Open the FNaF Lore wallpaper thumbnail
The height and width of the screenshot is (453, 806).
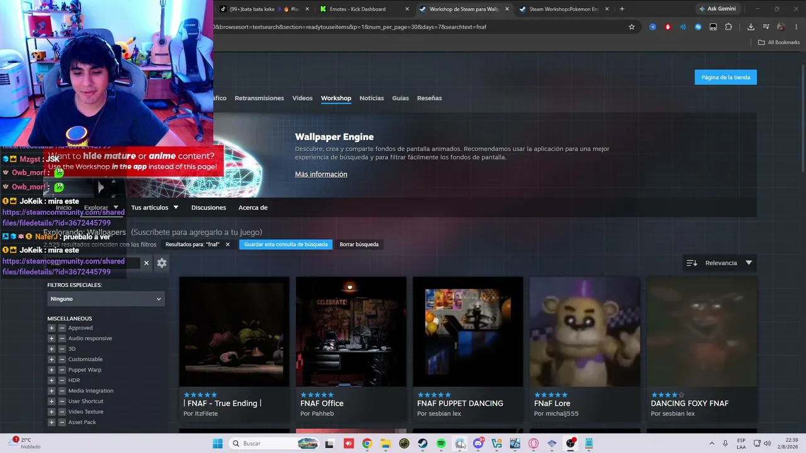click(x=584, y=332)
